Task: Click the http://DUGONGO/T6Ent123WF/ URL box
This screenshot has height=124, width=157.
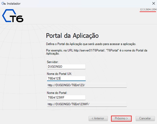Action: coord(87,104)
